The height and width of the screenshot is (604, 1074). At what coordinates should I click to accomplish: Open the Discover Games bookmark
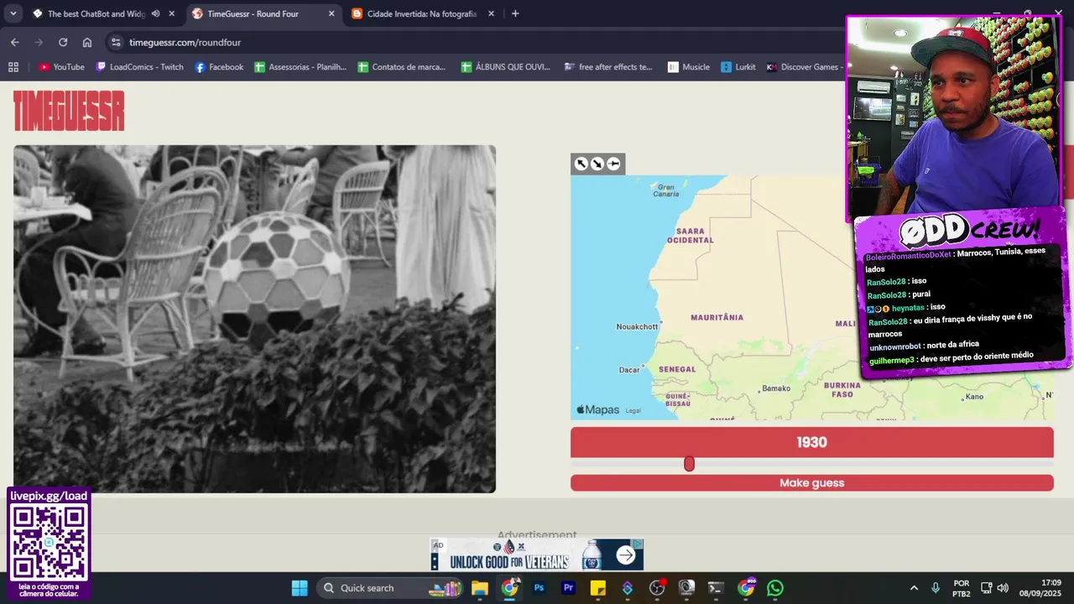tap(804, 67)
